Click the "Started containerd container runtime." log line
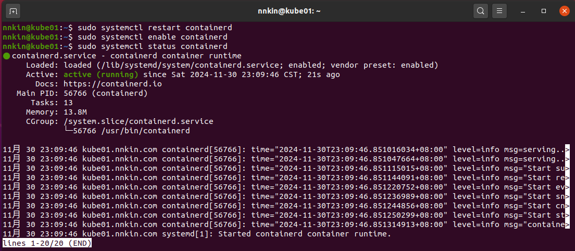Viewport: 575px width, 251px height. pyautogui.click(x=304, y=234)
